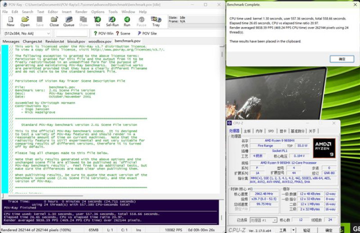
Task: Switch to the biscuit.pov tab
Action: [x=76, y=41]
